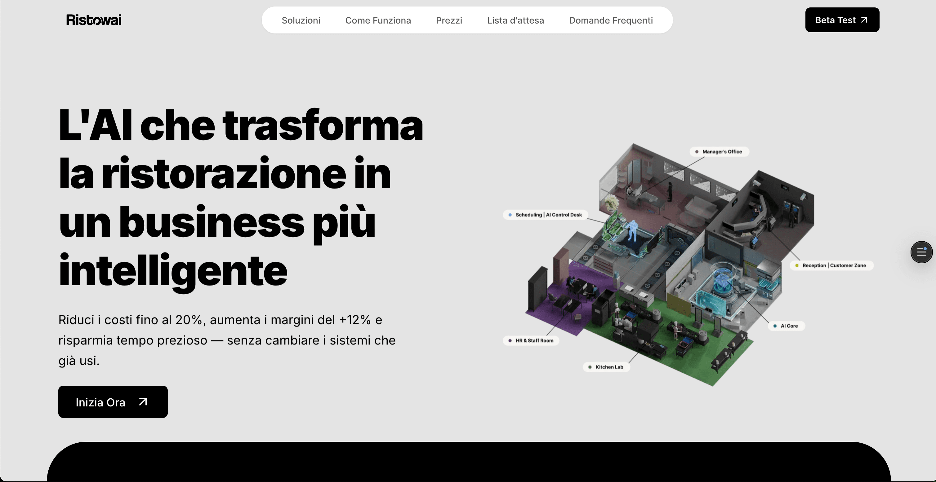Click the Ristowai logo

[x=93, y=20]
